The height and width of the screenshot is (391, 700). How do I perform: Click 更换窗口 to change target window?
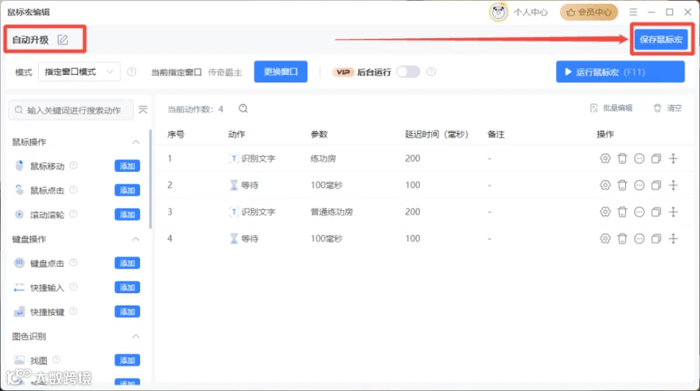[x=281, y=72]
